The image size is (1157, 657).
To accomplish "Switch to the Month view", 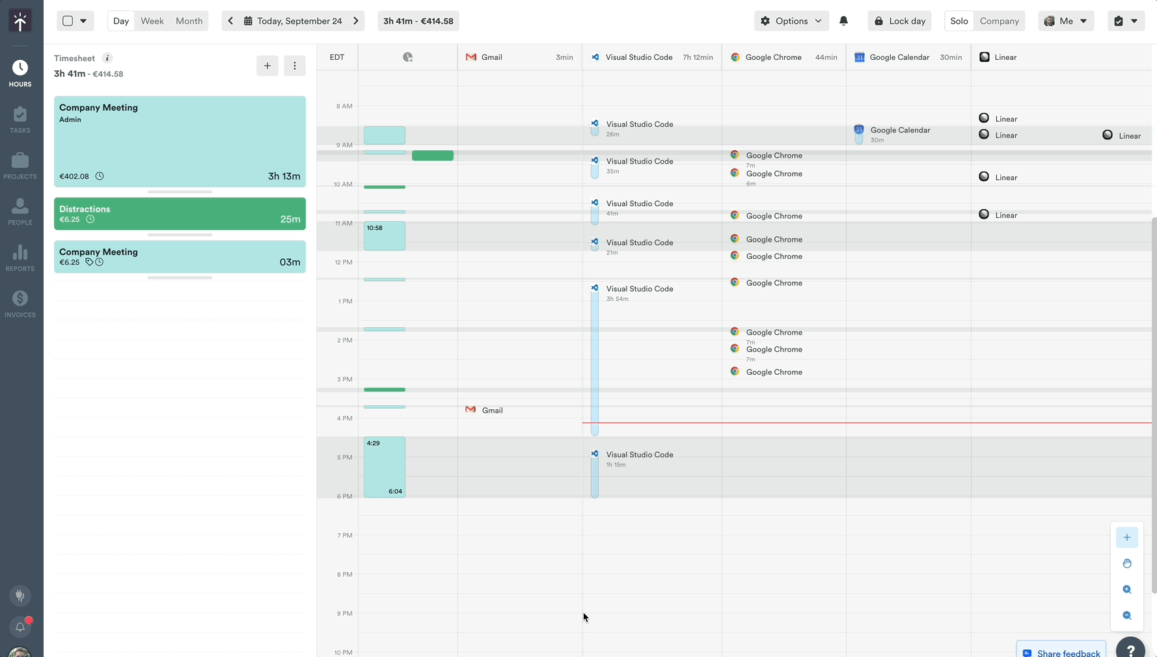I will coord(189,21).
